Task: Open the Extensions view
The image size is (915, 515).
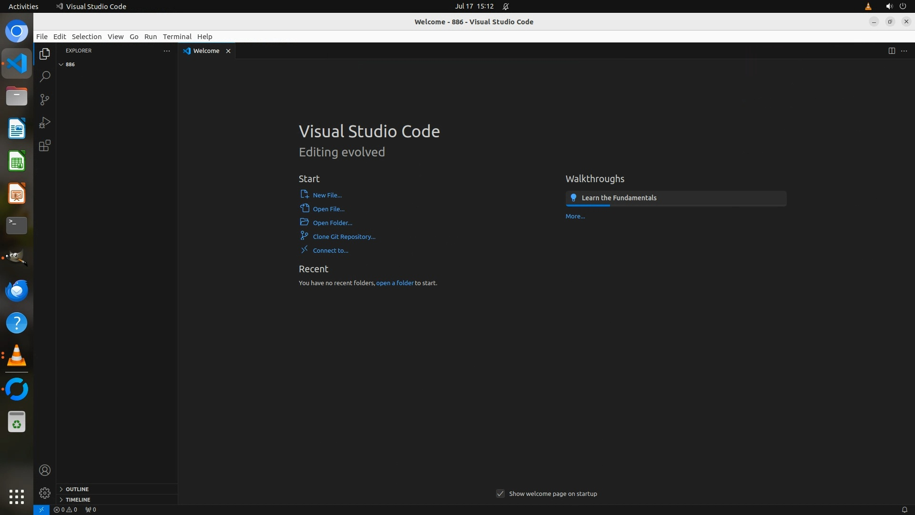Action: [x=45, y=146]
